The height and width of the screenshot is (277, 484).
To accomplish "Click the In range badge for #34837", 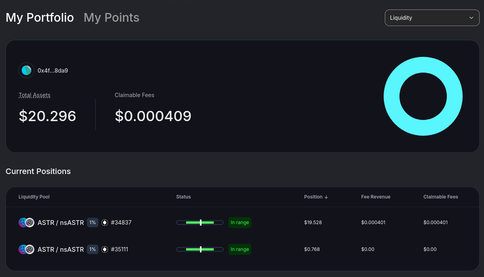I will click(240, 223).
